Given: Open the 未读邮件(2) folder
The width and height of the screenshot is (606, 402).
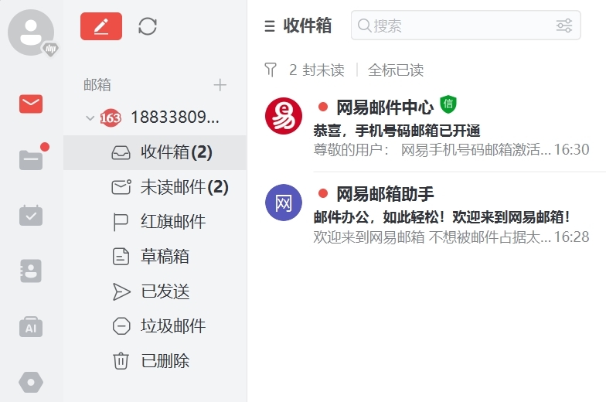Looking at the screenshot, I should 155,187.
